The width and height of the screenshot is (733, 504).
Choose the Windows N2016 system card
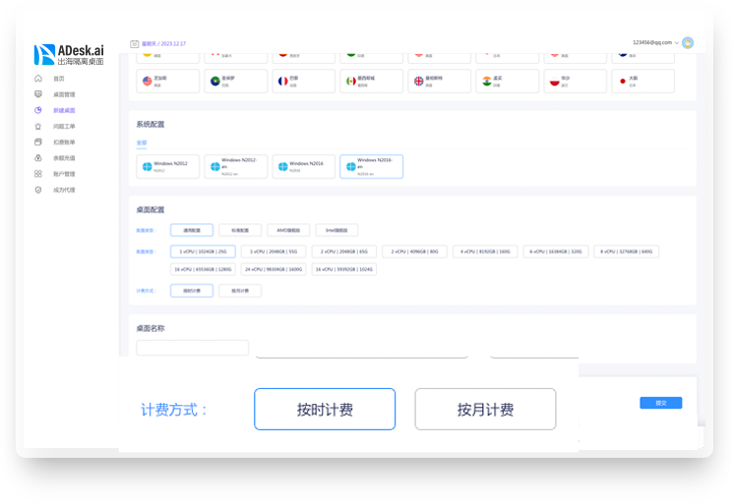[303, 167]
